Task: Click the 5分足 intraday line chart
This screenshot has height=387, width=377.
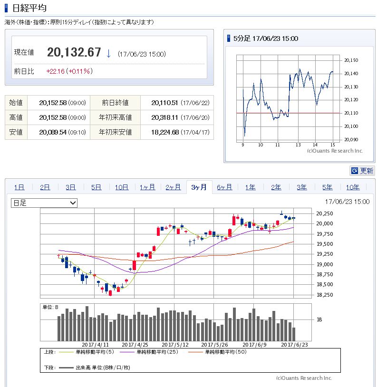Action: click(288, 97)
